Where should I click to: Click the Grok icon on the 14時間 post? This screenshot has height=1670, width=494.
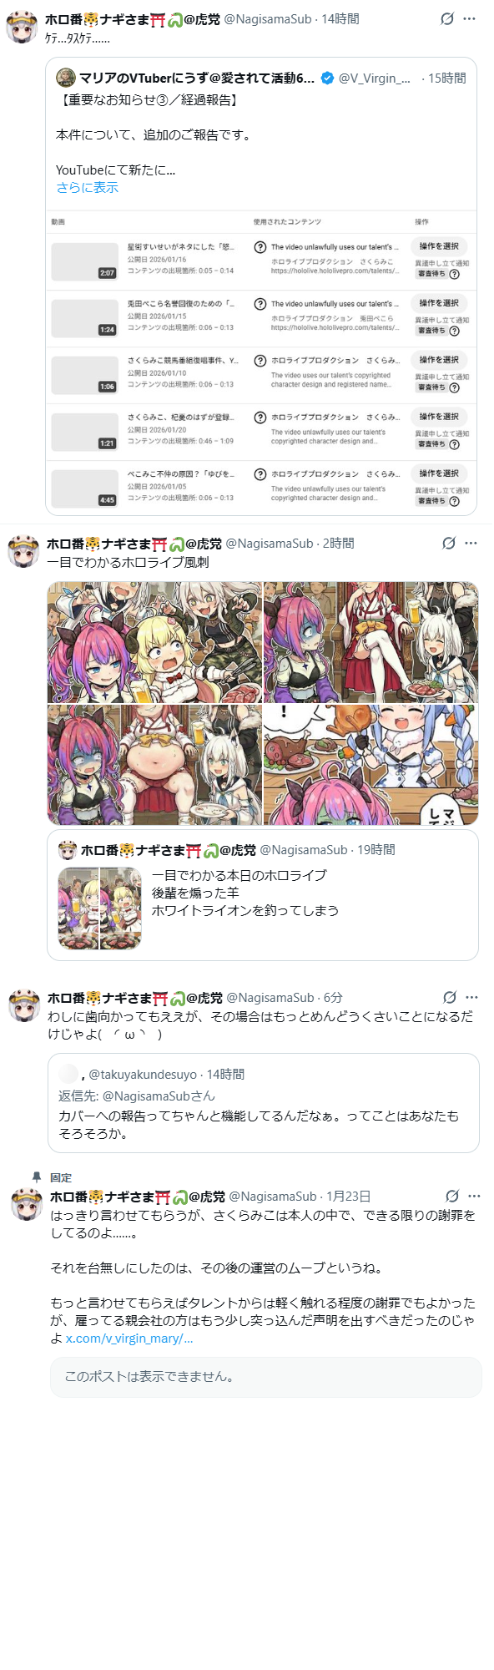[447, 18]
